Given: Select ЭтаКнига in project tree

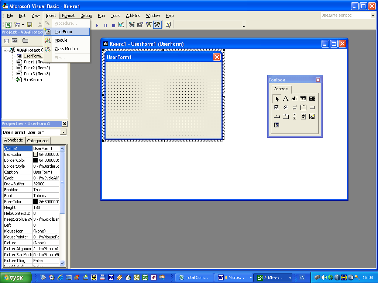Looking at the screenshot, I should [x=32, y=80].
